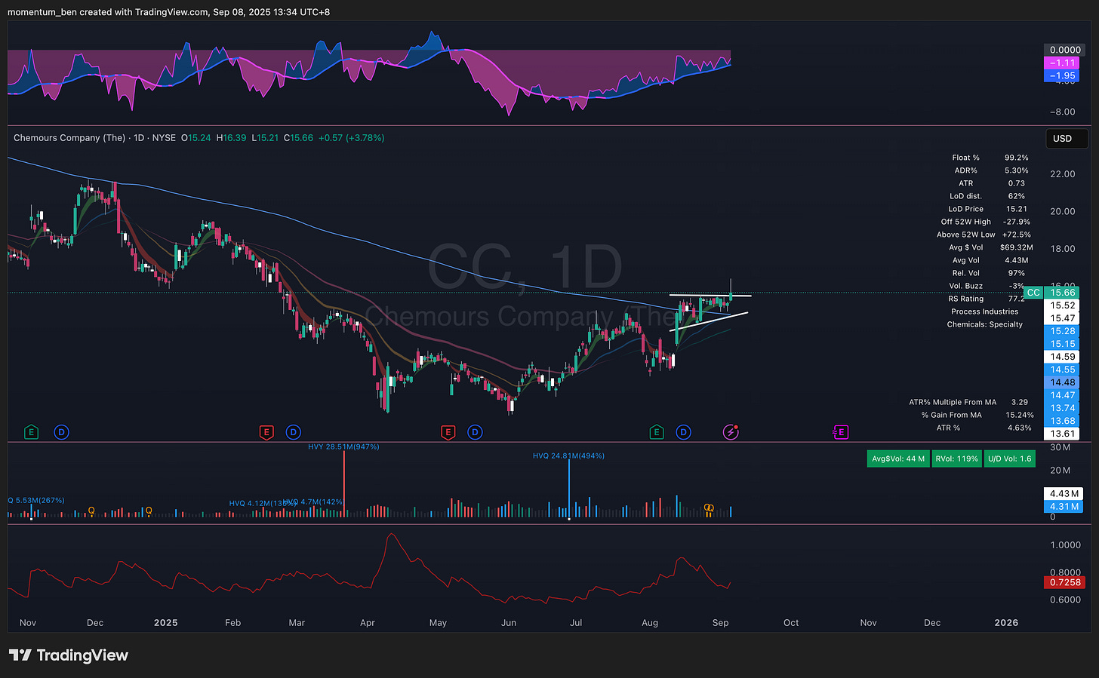1099x678 pixels.
Task: Click the HVY 28.51M(947%) volume label
Action: coord(343,446)
